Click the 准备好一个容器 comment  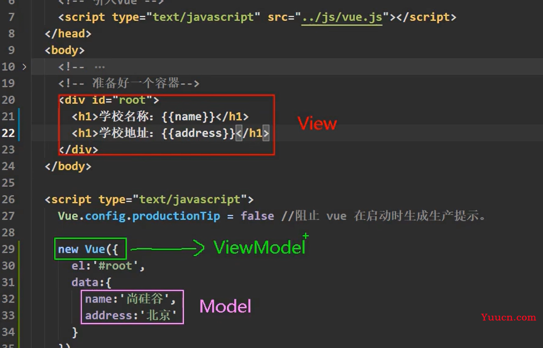click(x=129, y=83)
